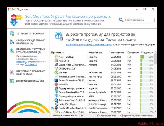Click the filter icon in status bar
Screen dimensions: 164x126
(82, 116)
